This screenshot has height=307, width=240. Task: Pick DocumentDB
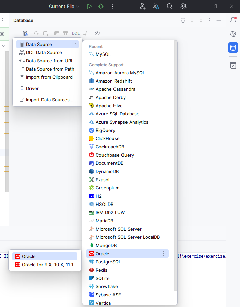coord(127,163)
